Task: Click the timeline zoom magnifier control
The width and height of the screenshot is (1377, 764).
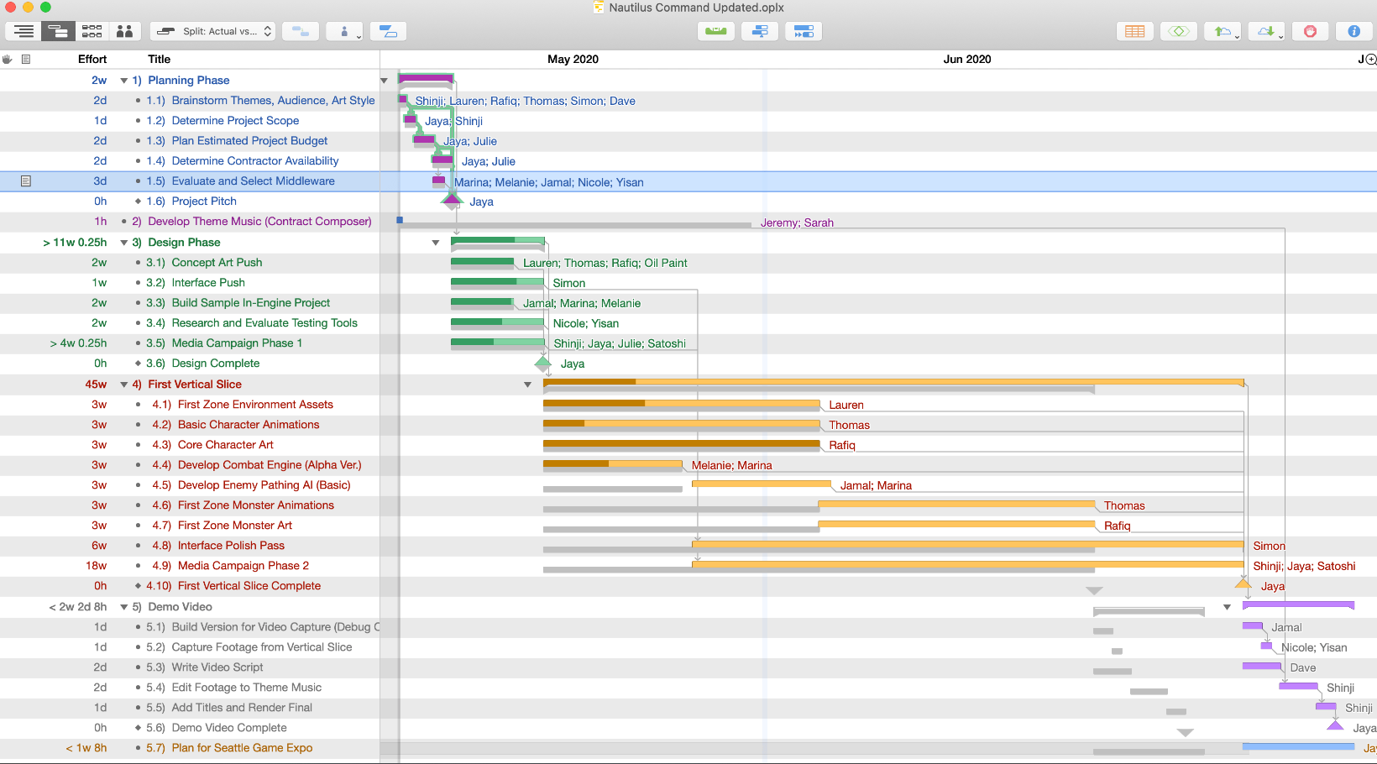Action: click(1369, 59)
